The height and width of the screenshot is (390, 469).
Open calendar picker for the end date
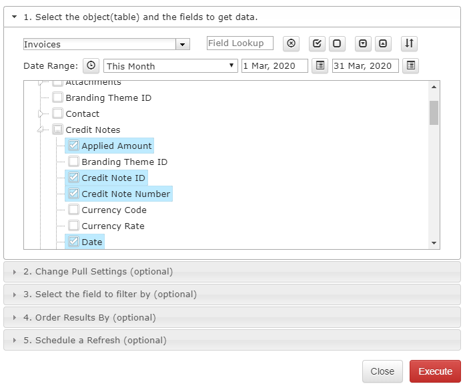[411, 65]
